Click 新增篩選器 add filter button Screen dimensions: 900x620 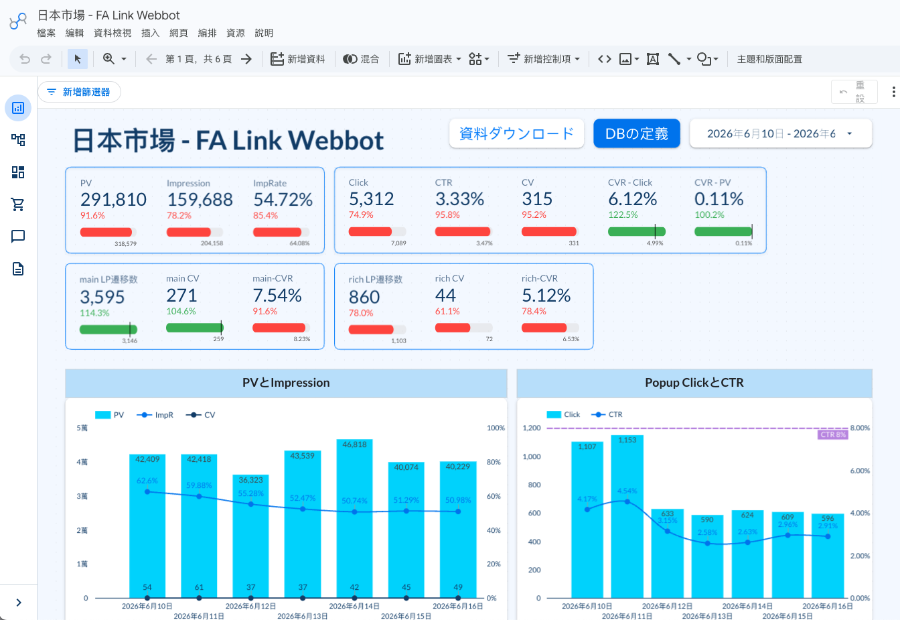click(79, 92)
